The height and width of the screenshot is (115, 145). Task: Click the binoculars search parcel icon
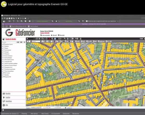(43, 41)
